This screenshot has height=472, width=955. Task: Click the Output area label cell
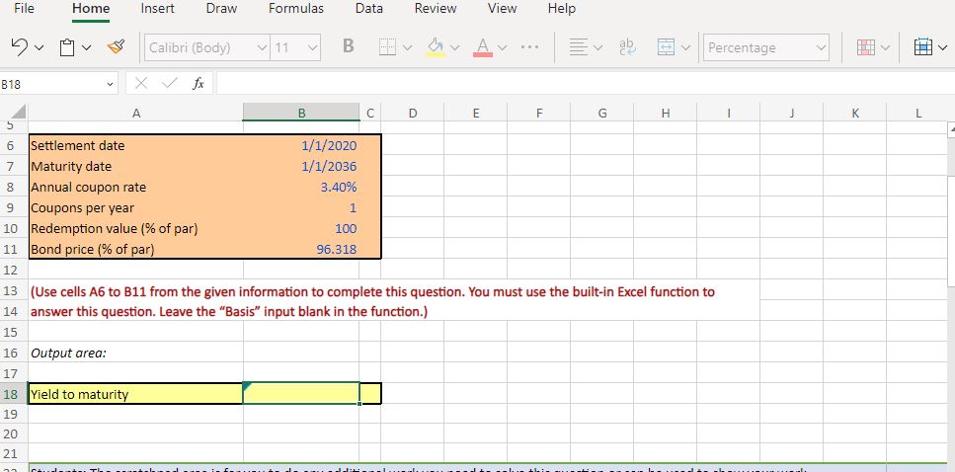tap(136, 353)
